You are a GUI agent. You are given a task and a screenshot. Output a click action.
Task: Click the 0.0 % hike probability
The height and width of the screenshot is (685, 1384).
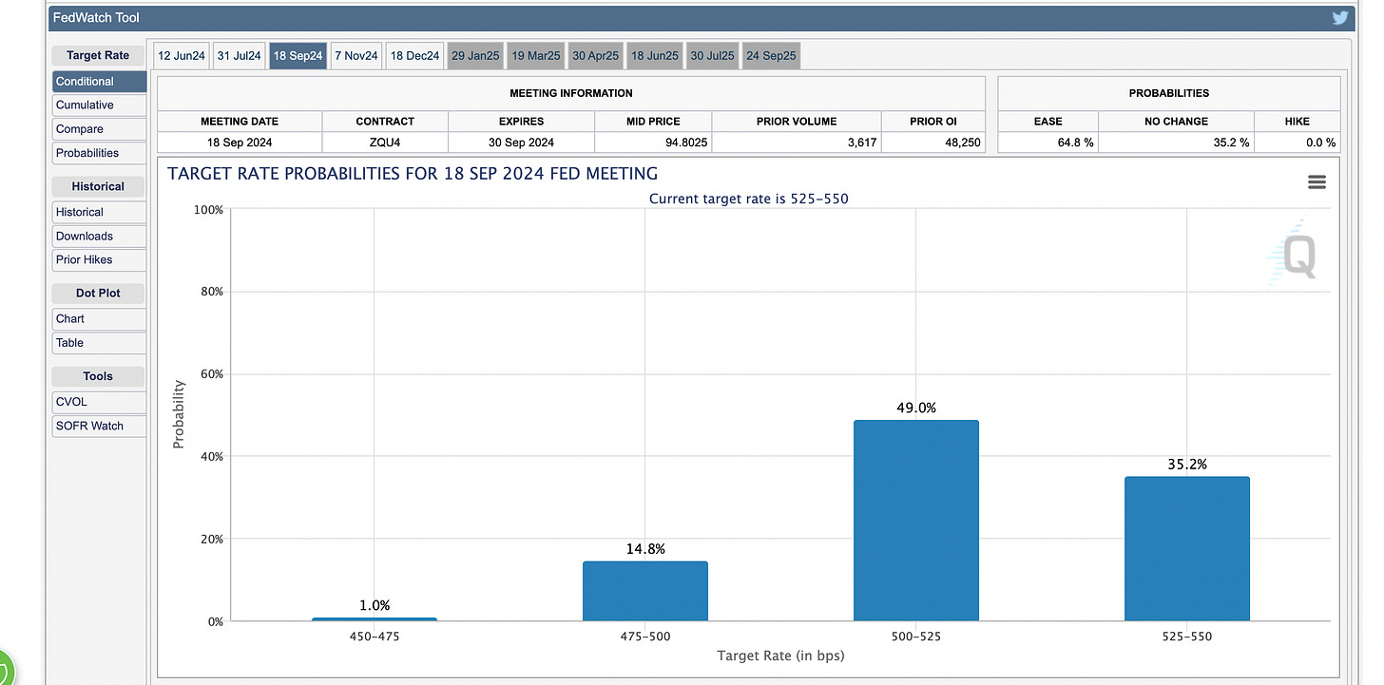click(x=1319, y=143)
